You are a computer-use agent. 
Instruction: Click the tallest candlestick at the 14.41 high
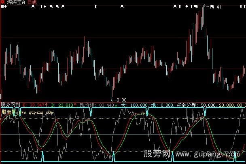click(x=204, y=16)
